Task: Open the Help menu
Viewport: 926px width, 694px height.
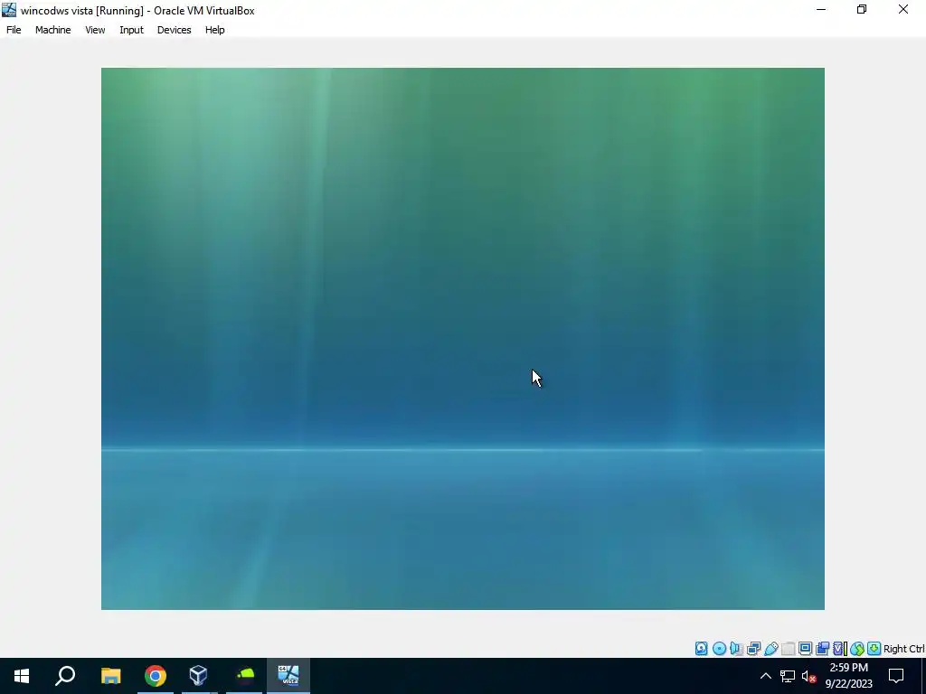Action: tap(215, 30)
